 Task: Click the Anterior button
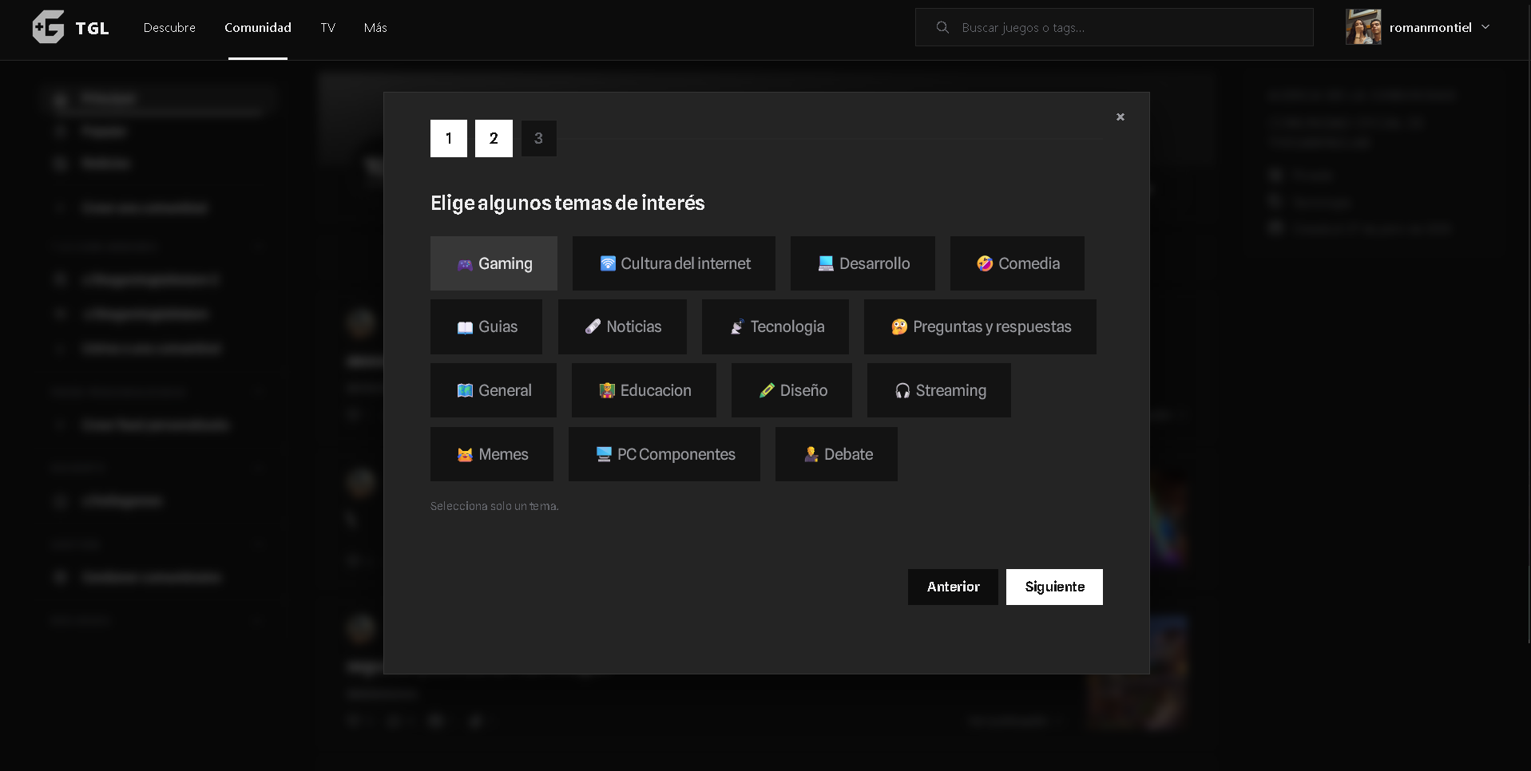click(x=953, y=587)
